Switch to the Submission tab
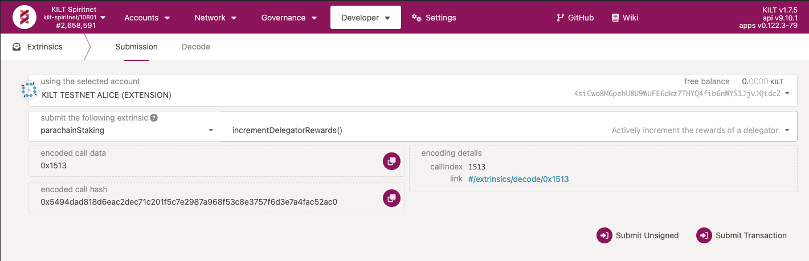This screenshot has width=809, height=261. pos(137,47)
